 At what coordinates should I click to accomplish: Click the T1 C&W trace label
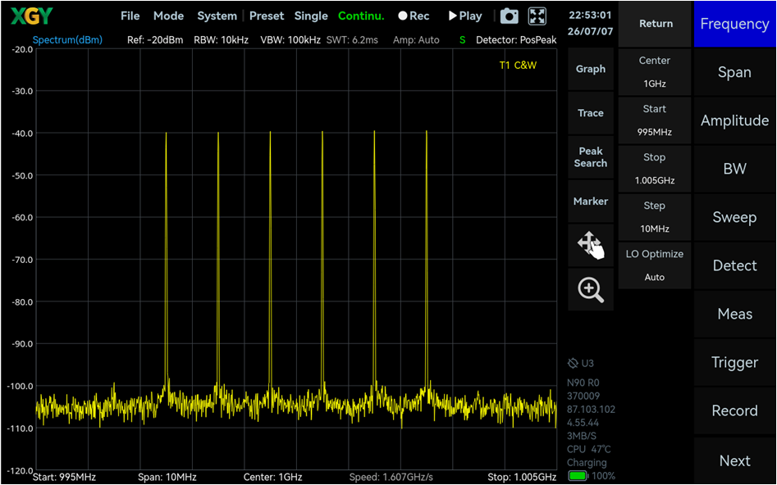518,66
